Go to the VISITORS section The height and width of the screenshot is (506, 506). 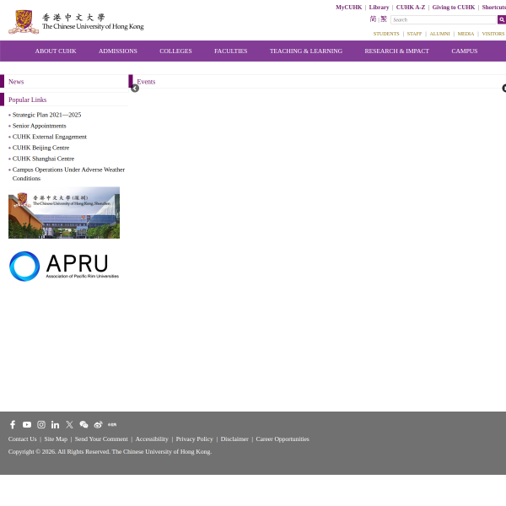493,34
